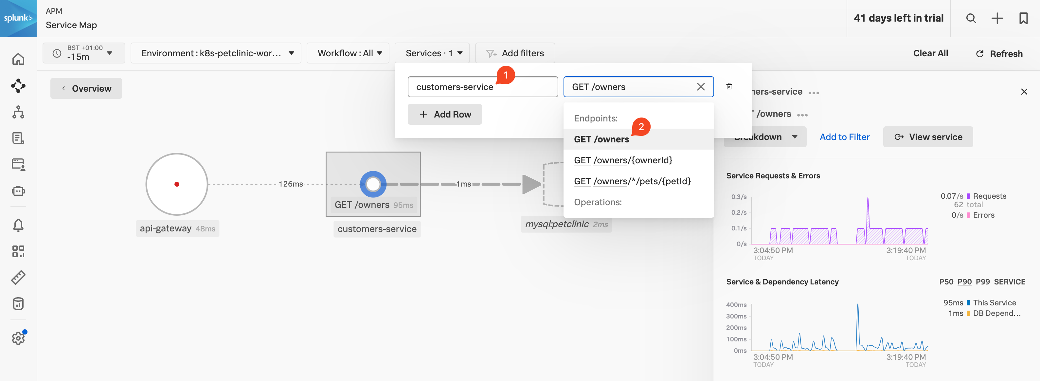Select GET /owners/{ownerId} endpoint option
Viewport: 1040px width, 381px height.
pos(623,159)
